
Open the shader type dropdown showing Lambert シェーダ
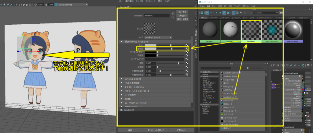[x=158, y=37]
